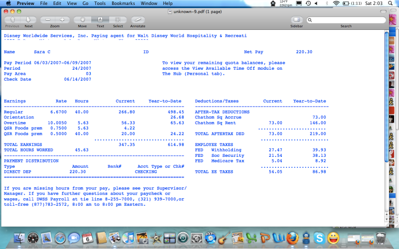Open the Apple menu
Viewport: 399px width, 249px height.
pyautogui.click(x=8, y=3)
